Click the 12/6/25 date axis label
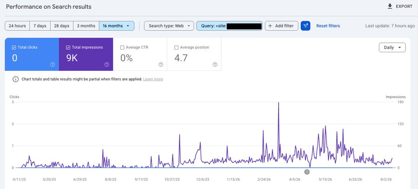 point(203,179)
